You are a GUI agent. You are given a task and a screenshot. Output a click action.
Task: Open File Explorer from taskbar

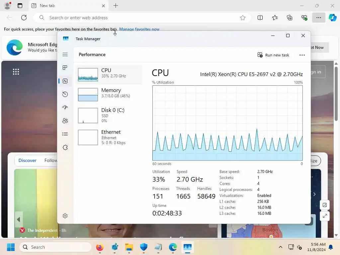pos(129,247)
